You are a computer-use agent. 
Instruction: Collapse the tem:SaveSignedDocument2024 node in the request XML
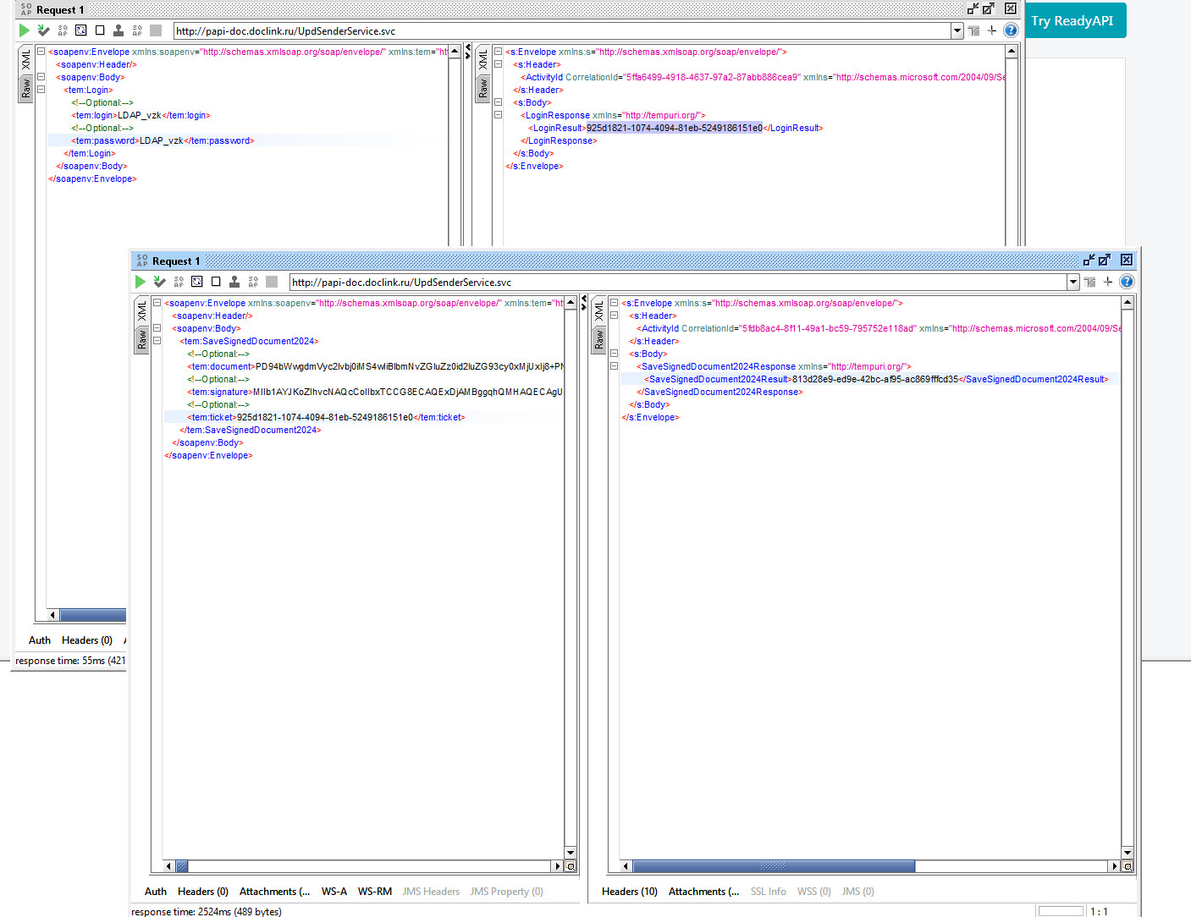[x=157, y=341]
